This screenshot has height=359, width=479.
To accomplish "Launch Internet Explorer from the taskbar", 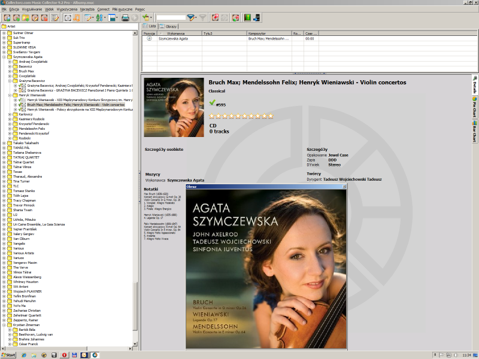I will click(24, 355).
